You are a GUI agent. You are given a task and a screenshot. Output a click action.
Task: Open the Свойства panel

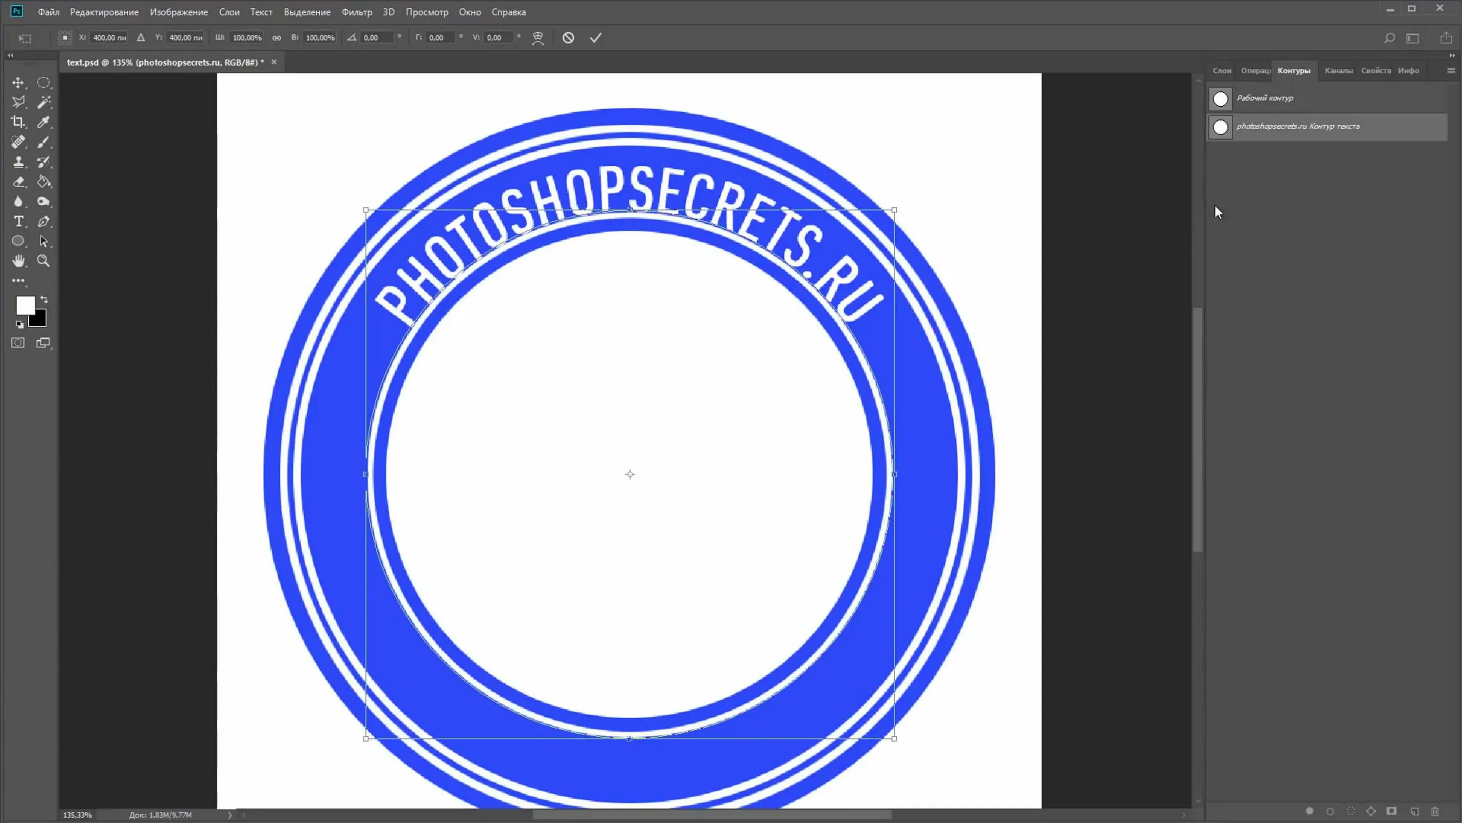[1376, 70]
